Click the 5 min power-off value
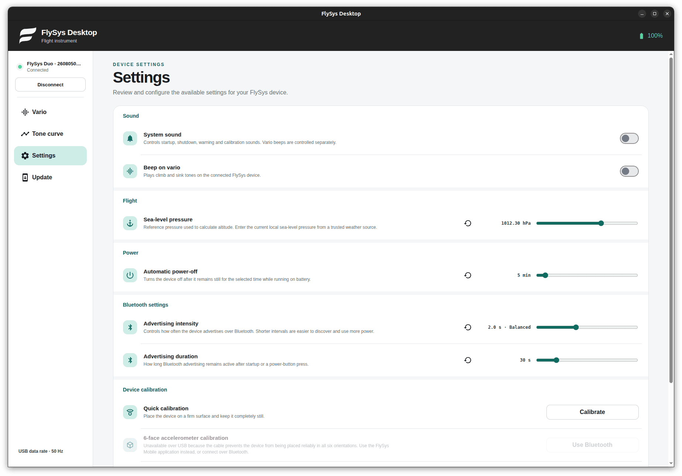 coord(524,275)
